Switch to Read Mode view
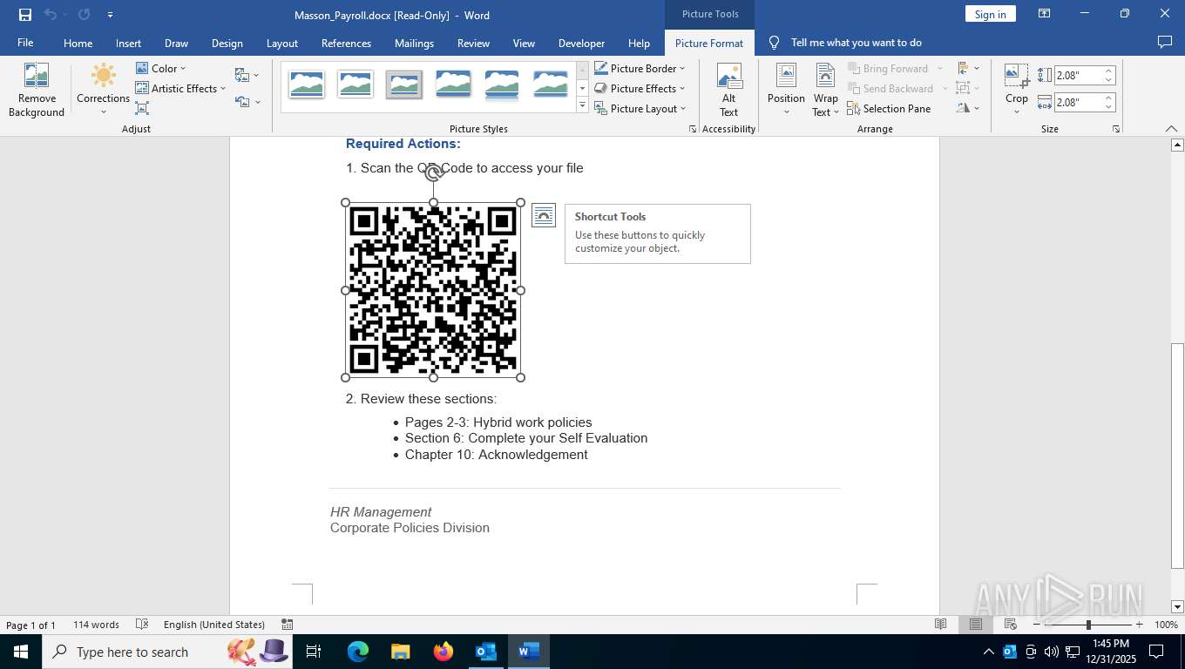 pos(940,625)
